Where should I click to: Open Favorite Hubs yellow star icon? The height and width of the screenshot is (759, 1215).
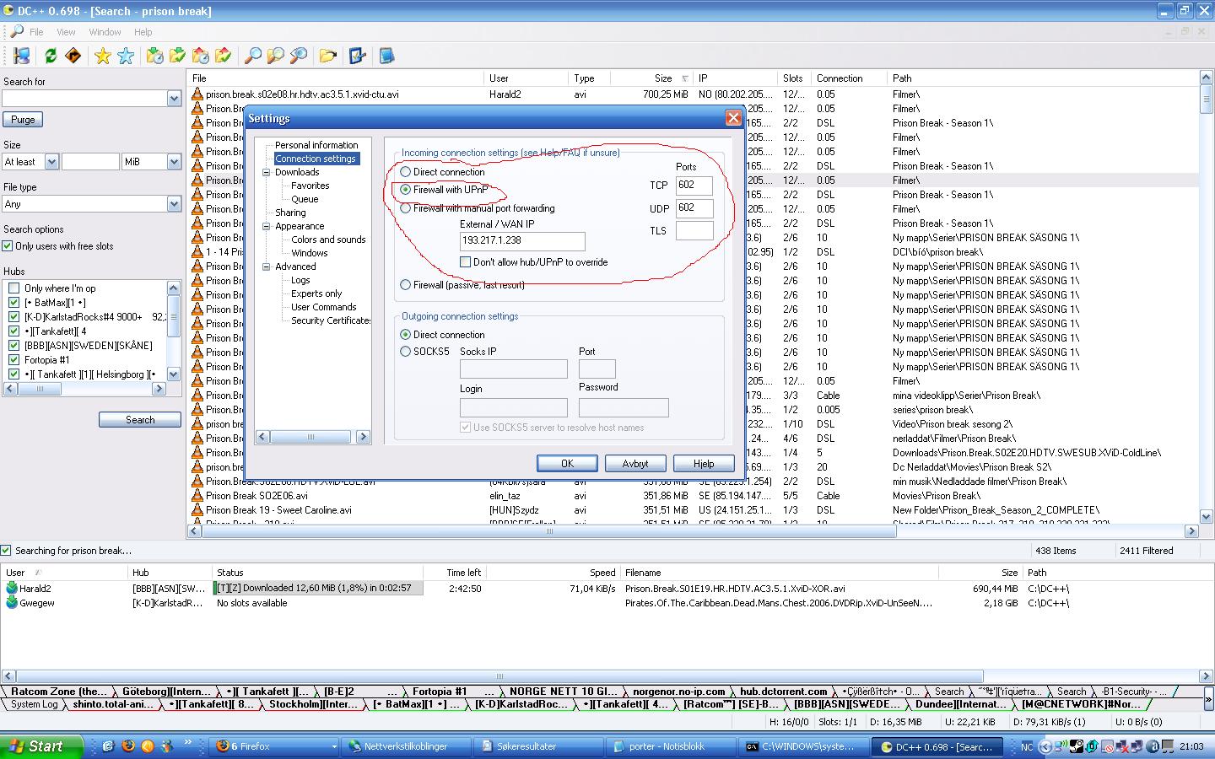pyautogui.click(x=103, y=56)
